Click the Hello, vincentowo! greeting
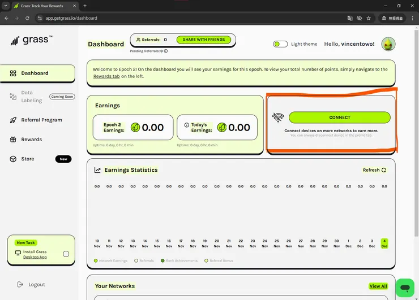This screenshot has height=300, width=419. [349, 44]
